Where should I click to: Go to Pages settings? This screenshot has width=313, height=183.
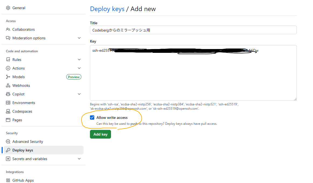(17, 120)
